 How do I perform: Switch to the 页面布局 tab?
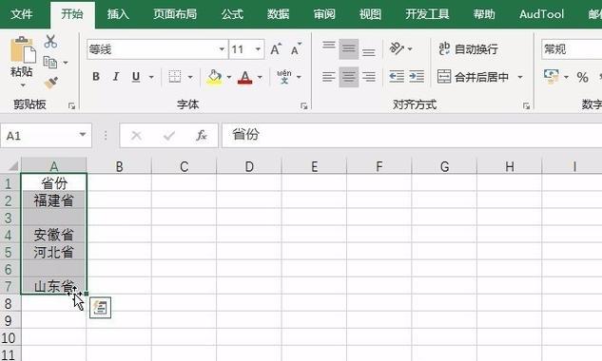(x=175, y=14)
